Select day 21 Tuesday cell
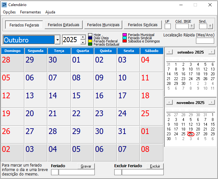The height and width of the screenshot is (179, 218). pyautogui.click(x=59, y=117)
